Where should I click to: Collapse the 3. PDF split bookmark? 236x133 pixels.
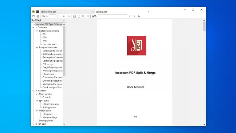pos(33,124)
